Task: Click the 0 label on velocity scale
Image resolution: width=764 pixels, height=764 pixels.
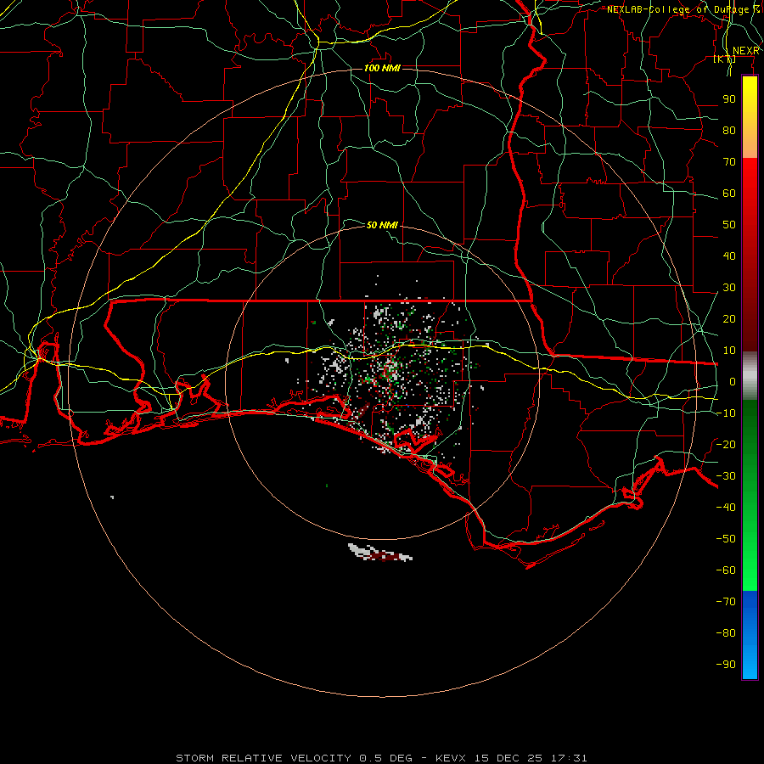Action: click(x=733, y=381)
